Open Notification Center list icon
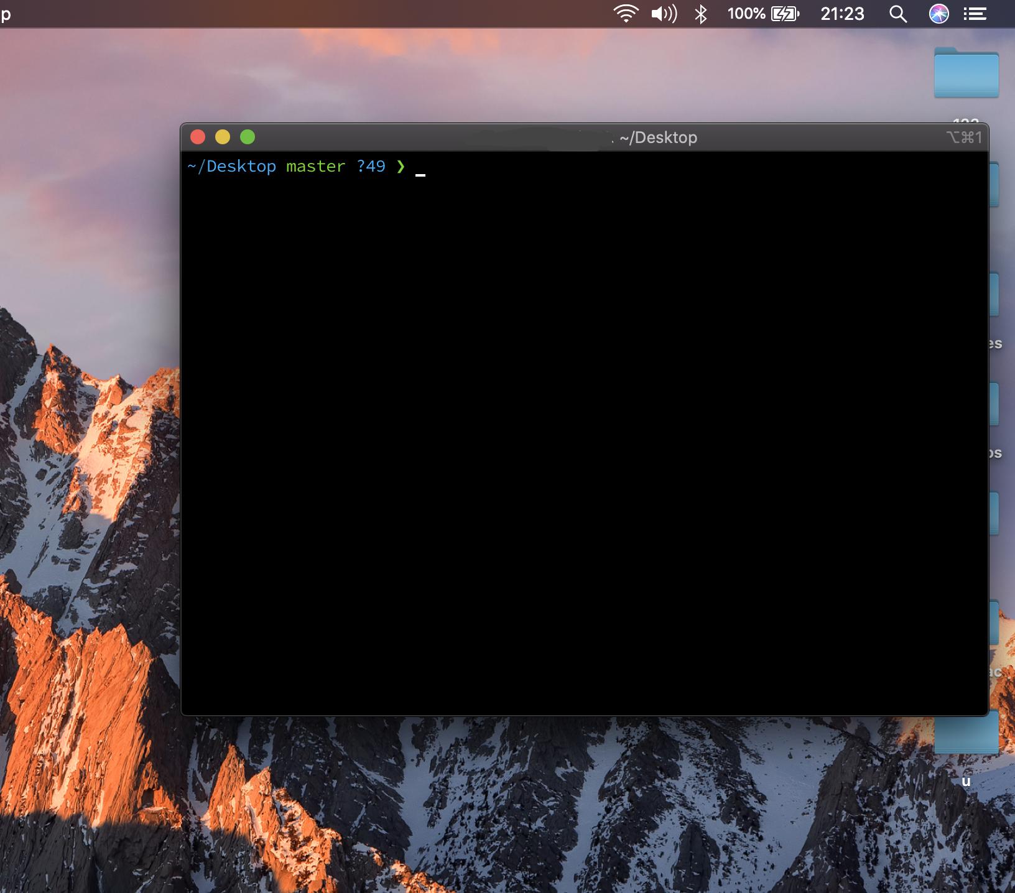This screenshot has width=1015, height=893. (975, 14)
